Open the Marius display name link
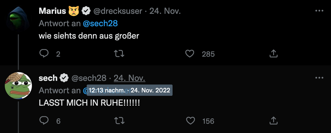The height and width of the screenshot is (133, 331). coord(53,11)
